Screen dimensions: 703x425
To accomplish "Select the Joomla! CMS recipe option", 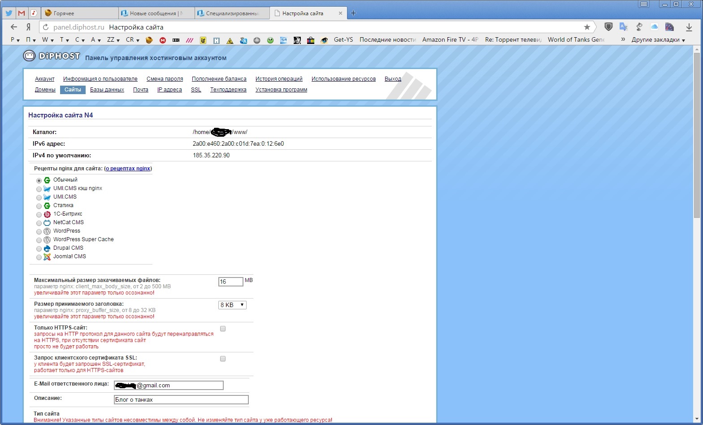I will click(x=39, y=257).
